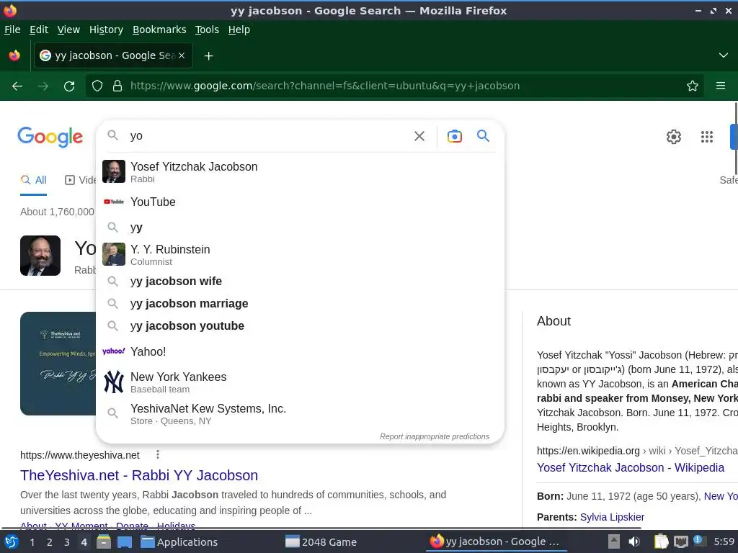Switch to the 2048 Game window

coord(321,542)
